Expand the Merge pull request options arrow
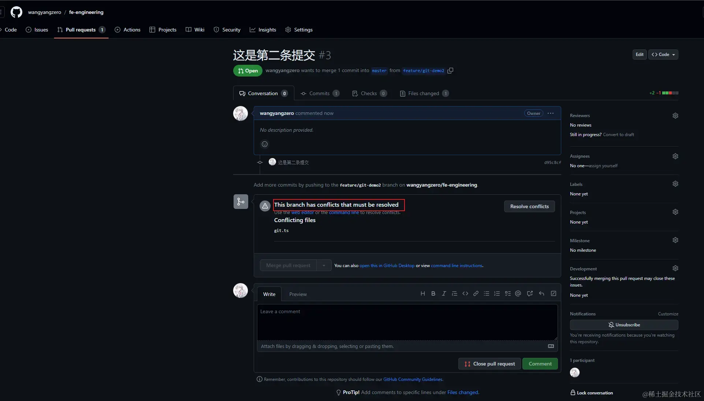Image resolution: width=704 pixels, height=401 pixels. [324, 265]
